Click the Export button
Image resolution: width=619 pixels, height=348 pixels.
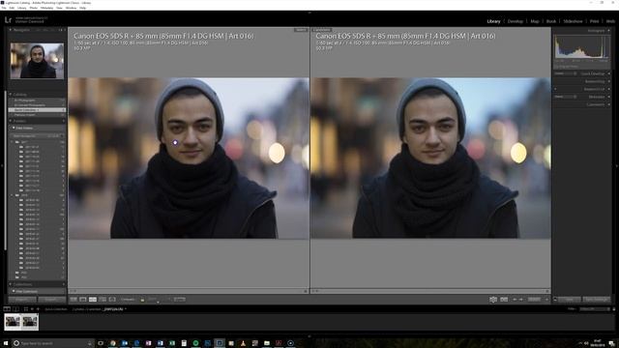[51, 300]
